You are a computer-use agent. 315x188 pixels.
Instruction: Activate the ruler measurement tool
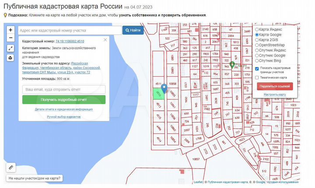[x=11, y=168]
